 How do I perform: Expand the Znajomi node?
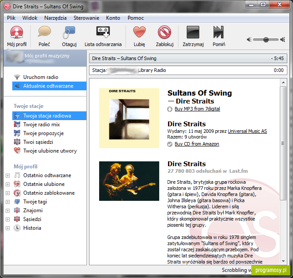coord(7,211)
